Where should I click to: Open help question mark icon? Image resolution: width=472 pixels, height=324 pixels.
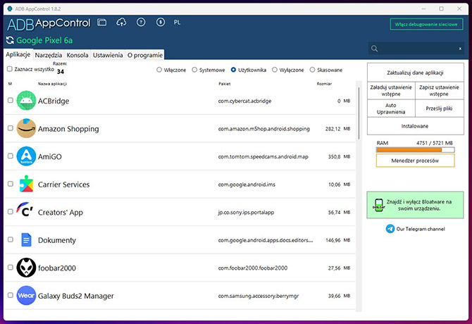click(x=141, y=23)
